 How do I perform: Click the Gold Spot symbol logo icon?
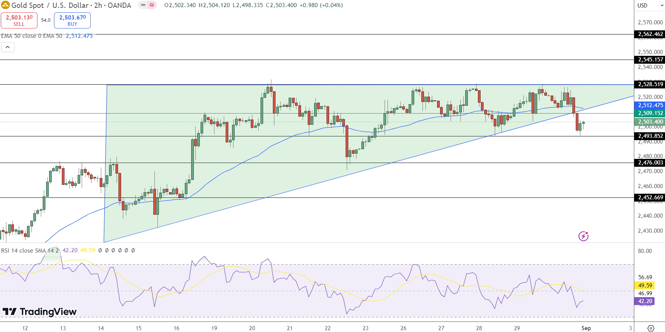pos(5,5)
